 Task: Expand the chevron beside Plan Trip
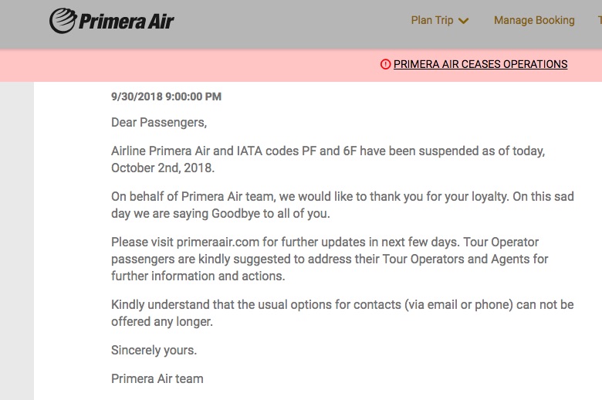coord(463,21)
